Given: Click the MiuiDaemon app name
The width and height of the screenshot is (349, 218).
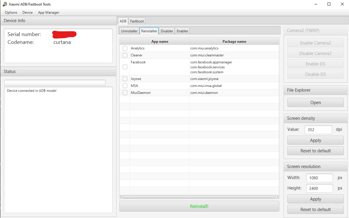Looking at the screenshot, I should coord(141,93).
